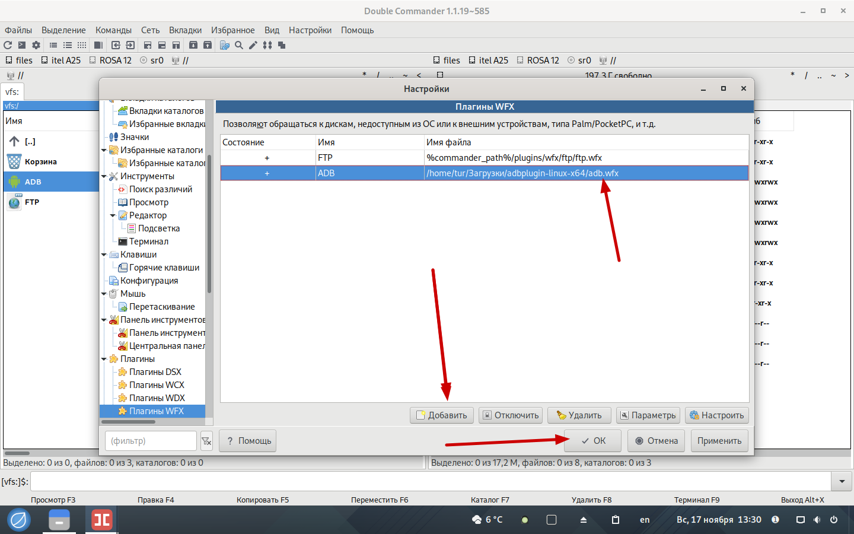Collapse the Плагины tree node
The width and height of the screenshot is (854, 534).
(104, 359)
